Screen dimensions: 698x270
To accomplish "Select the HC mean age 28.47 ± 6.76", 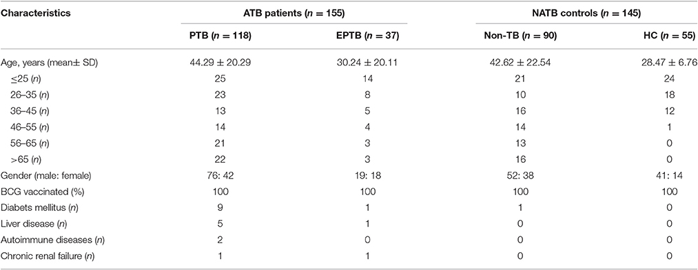I will pos(668,63).
